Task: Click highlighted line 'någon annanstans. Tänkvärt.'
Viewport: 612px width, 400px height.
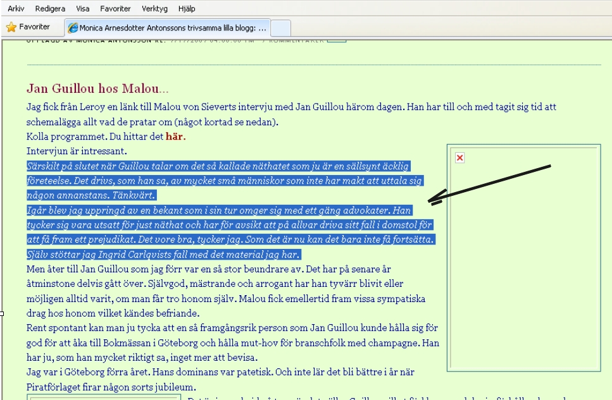Action: tap(91, 195)
